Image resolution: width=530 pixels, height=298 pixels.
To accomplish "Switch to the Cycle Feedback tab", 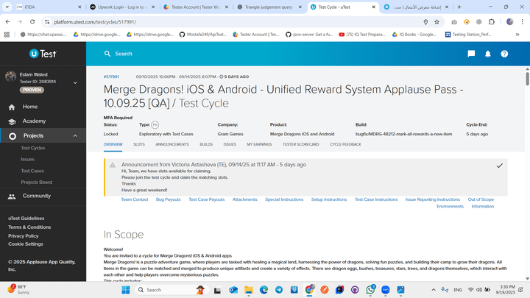I will 345,144.
